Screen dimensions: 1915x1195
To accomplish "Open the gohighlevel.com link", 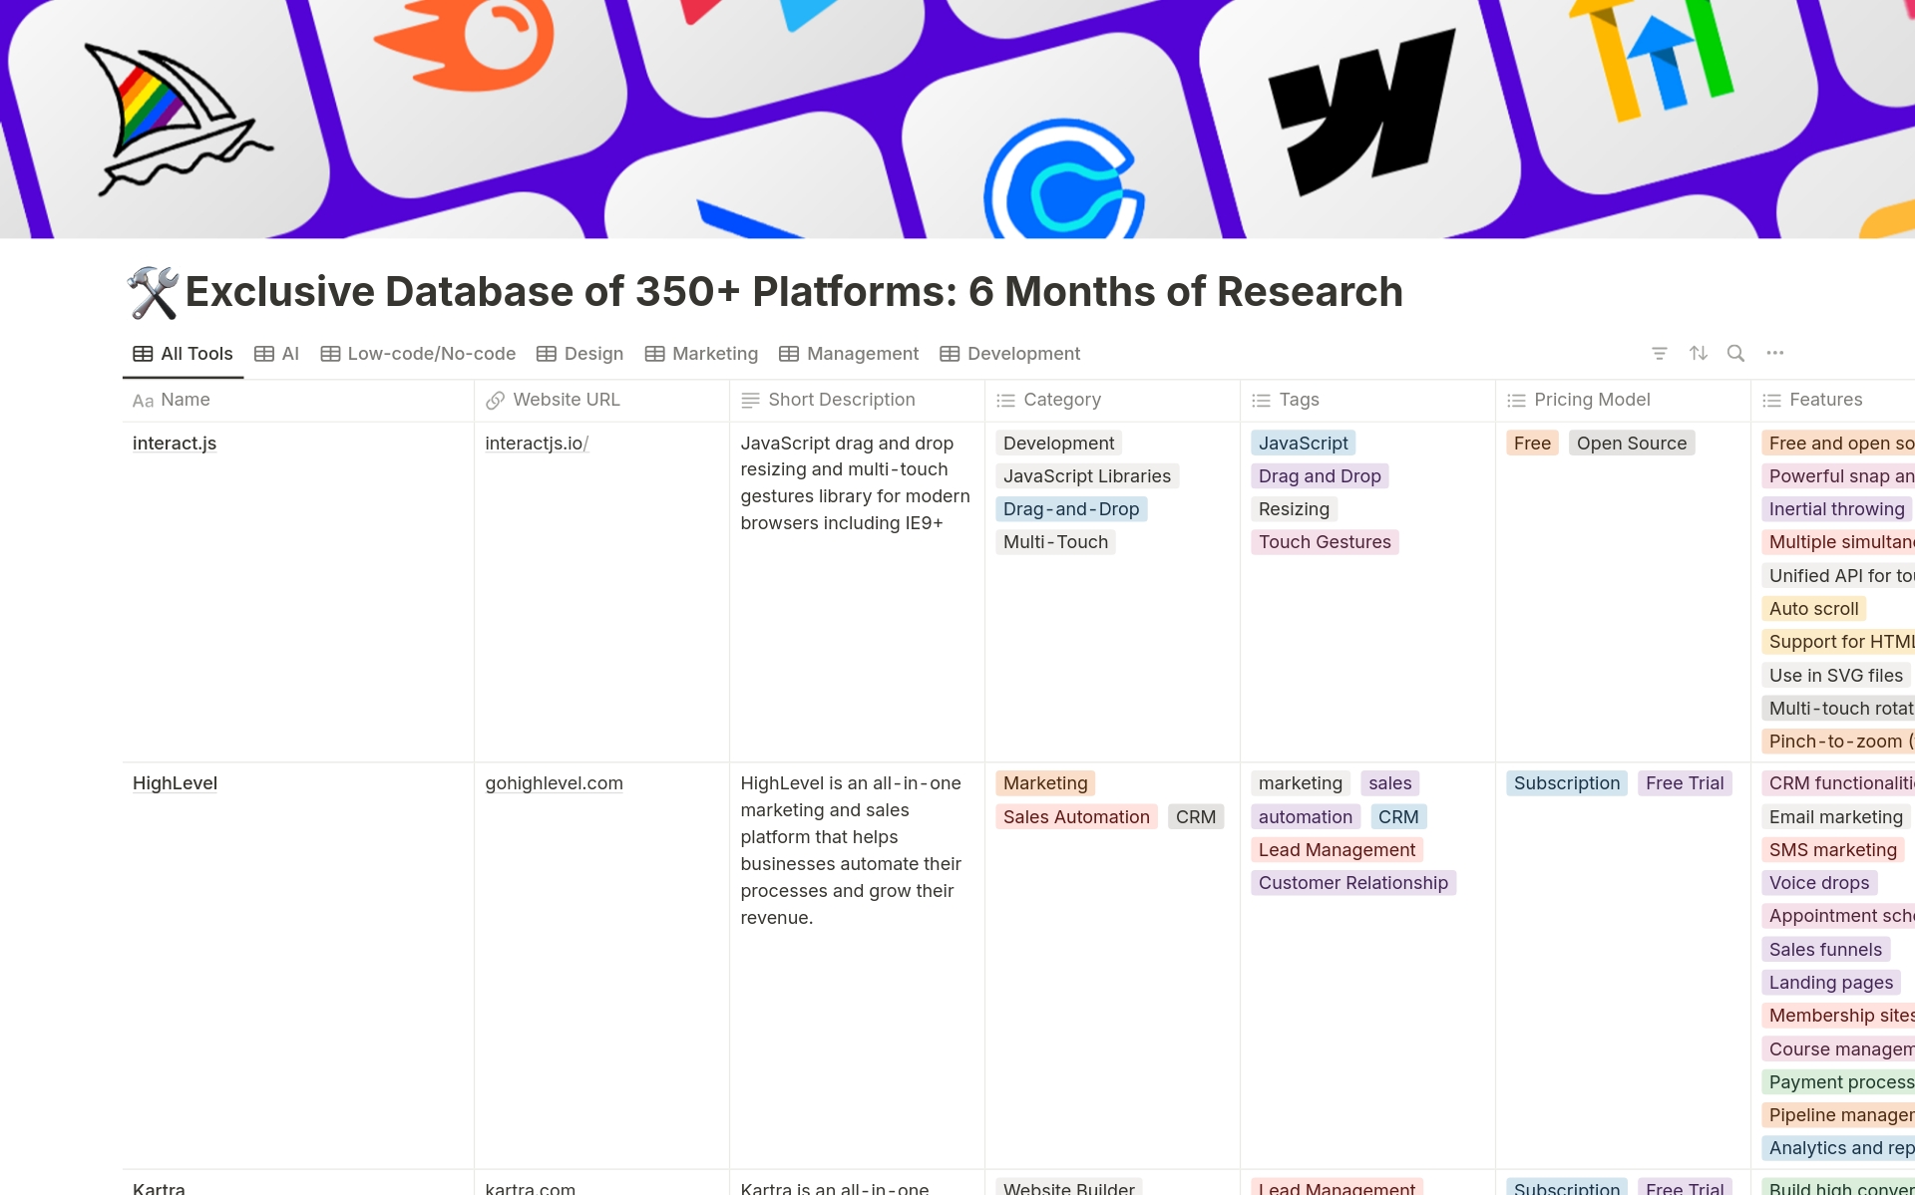I will pyautogui.click(x=554, y=783).
